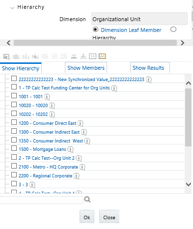Open info icon beside 3 - 3
Screen dimensions: 193x229
coord(32,185)
